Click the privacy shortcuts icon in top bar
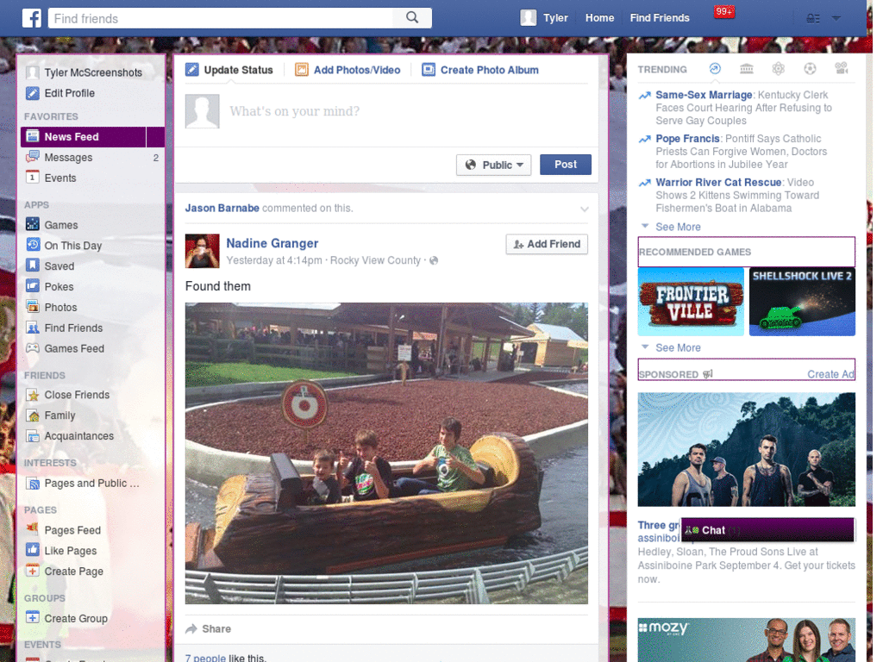The width and height of the screenshot is (883, 662). click(813, 19)
